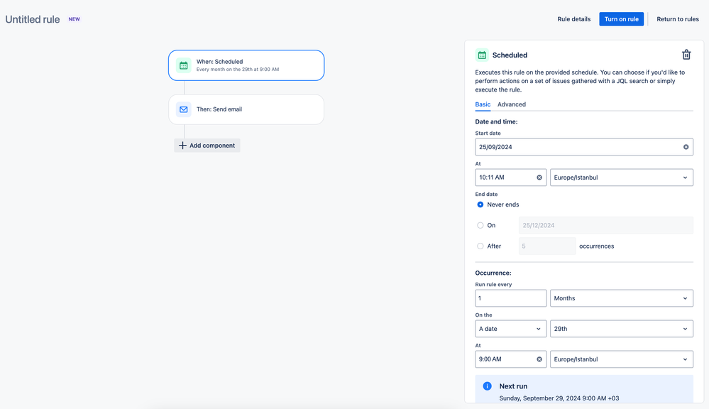Click the envelope icon in Send email node
709x409 pixels.
[184, 109]
